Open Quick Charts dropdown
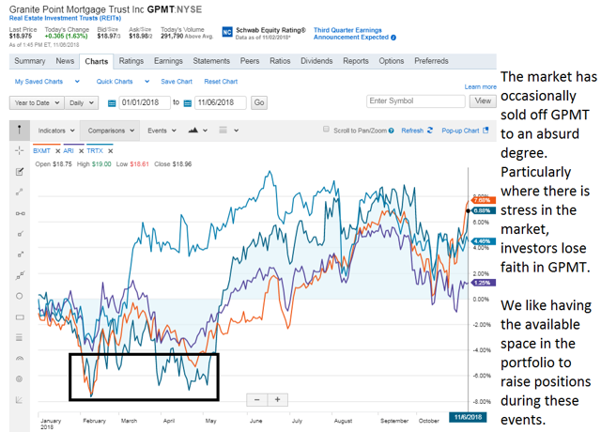The width and height of the screenshot is (601, 432). pos(123,82)
